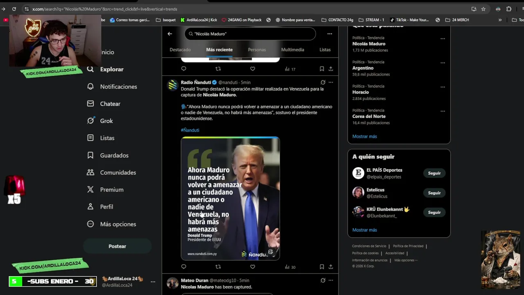Select the Más reciente tab
Viewport: 524px width, 295px height.
coord(219,50)
